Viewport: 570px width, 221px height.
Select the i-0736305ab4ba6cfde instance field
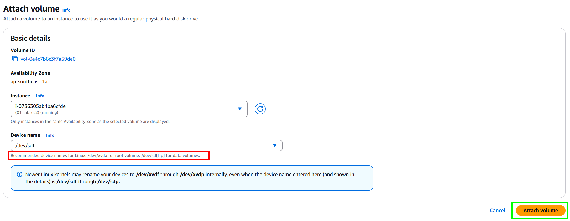[x=129, y=109]
